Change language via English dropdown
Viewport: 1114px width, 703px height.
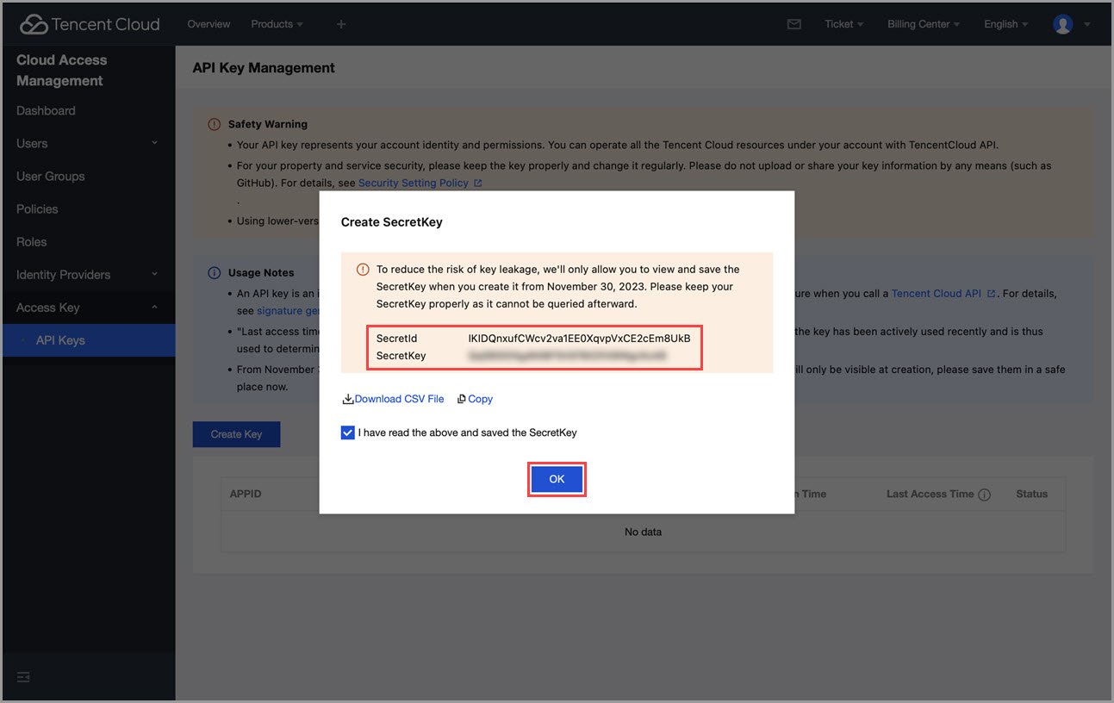1006,24
